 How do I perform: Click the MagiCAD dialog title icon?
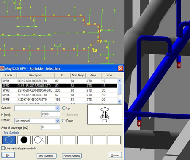tap(3, 68)
